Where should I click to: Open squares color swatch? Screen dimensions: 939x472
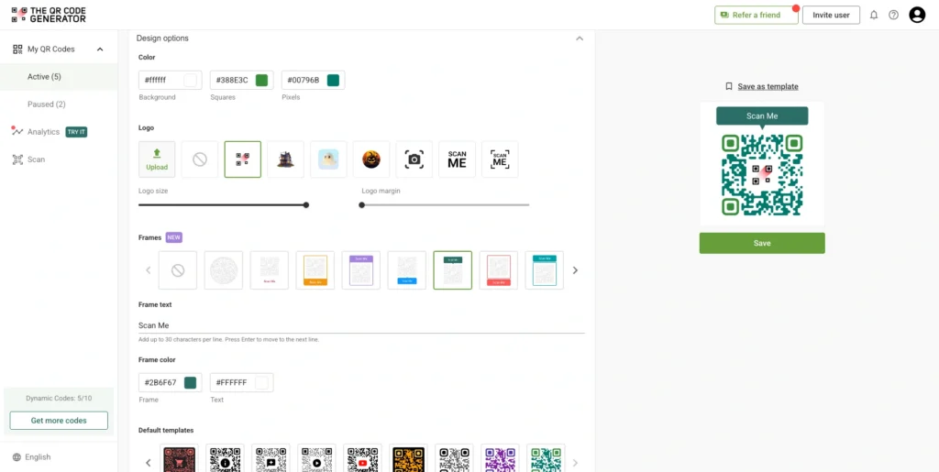[x=261, y=80]
